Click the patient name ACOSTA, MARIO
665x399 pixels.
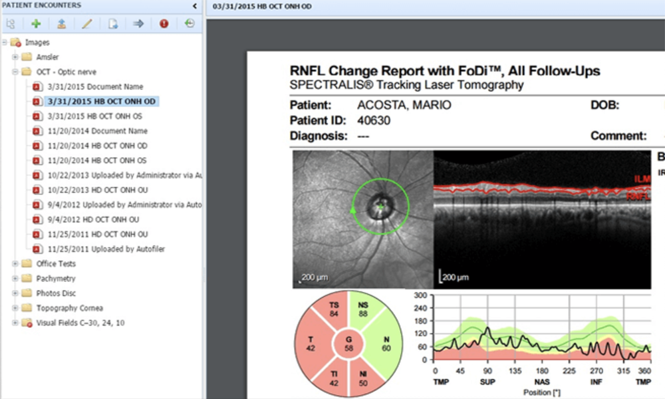(404, 105)
